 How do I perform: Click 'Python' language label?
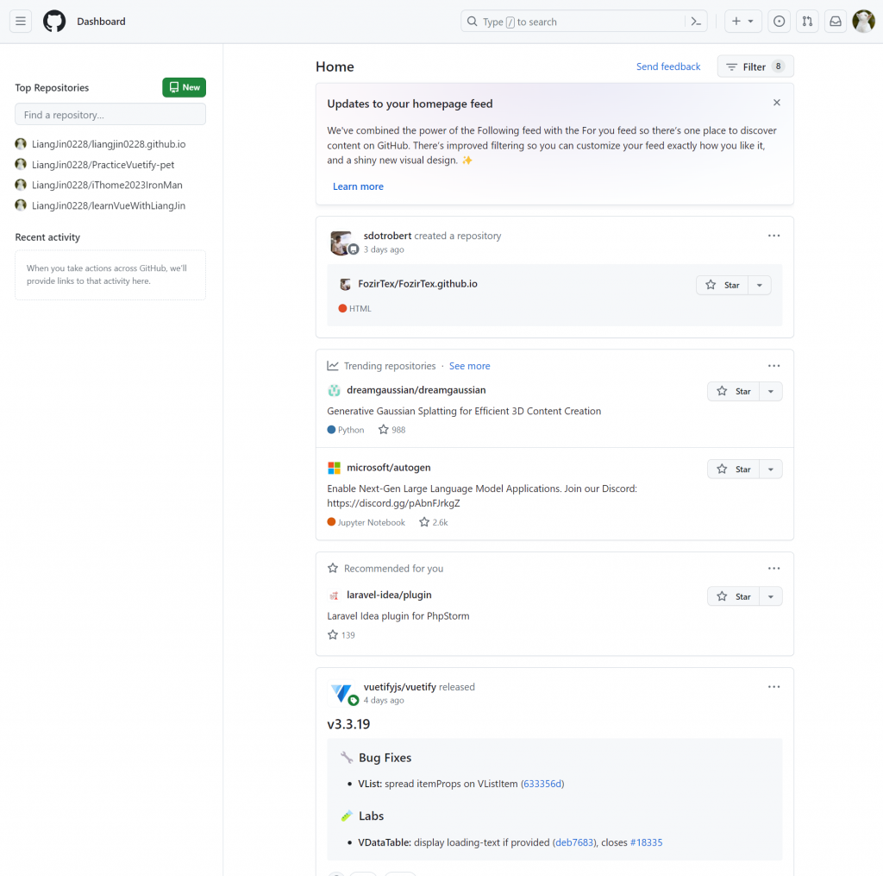[x=351, y=430]
